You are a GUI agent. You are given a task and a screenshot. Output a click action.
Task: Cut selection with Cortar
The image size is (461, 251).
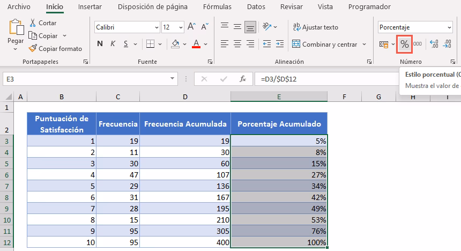pyautogui.click(x=43, y=23)
